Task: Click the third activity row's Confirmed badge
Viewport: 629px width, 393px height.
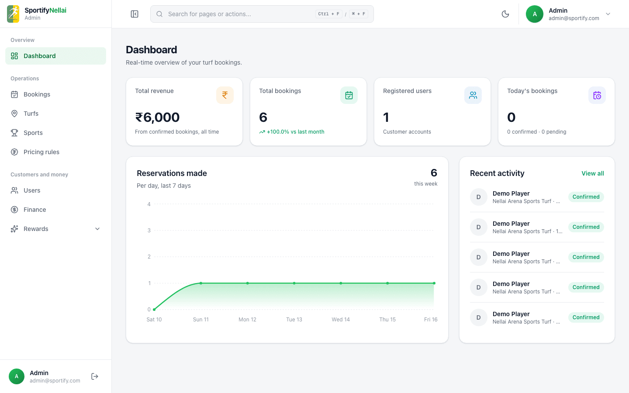Action: pyautogui.click(x=586, y=257)
